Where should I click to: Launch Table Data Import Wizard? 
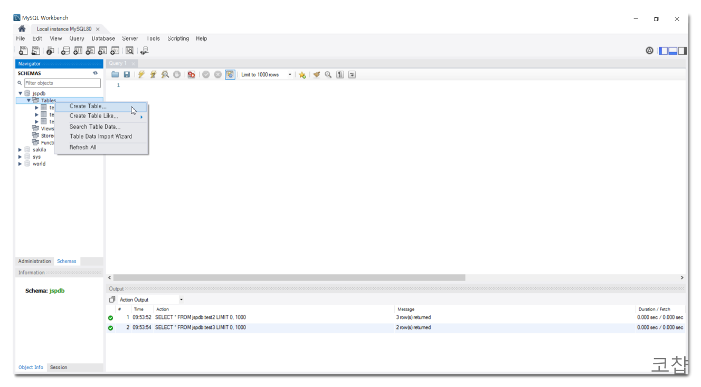click(x=101, y=137)
